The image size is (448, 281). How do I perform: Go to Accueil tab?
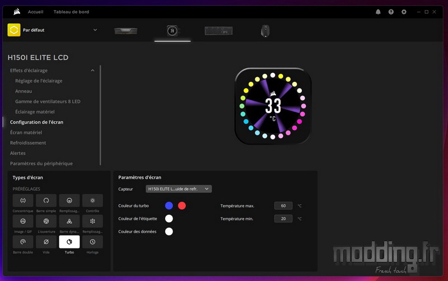click(x=35, y=12)
